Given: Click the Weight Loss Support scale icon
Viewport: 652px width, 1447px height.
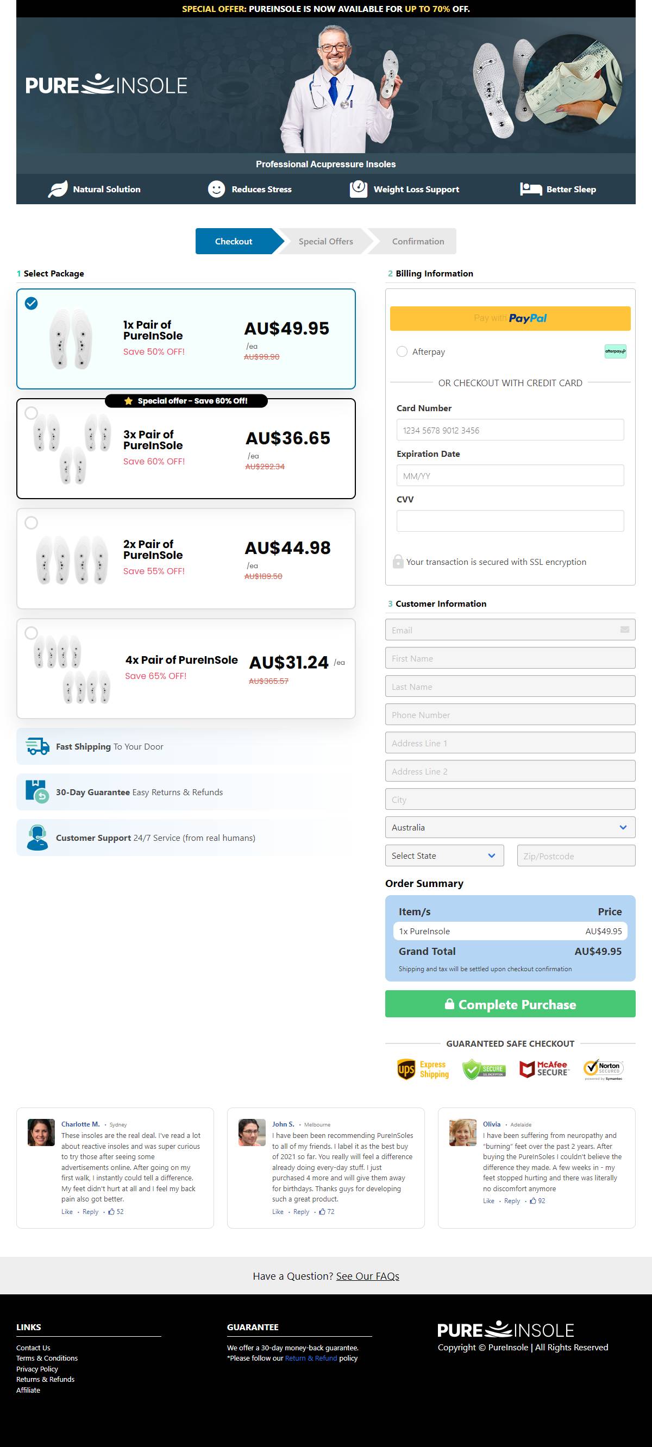Looking at the screenshot, I should pyautogui.click(x=359, y=190).
